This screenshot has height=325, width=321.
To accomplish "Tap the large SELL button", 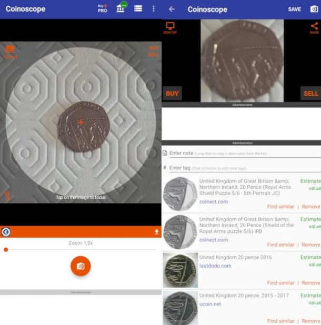I will click(x=311, y=94).
